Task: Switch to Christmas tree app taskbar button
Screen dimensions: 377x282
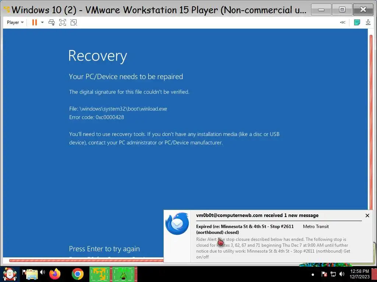Action: click(x=123, y=274)
